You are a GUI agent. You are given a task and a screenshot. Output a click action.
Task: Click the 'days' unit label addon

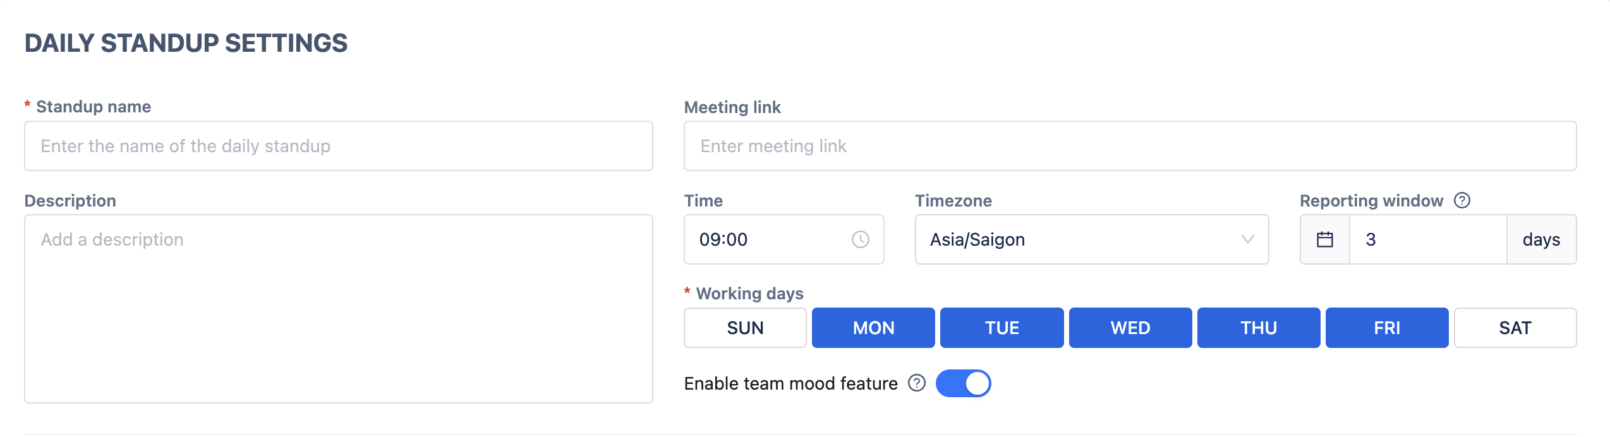click(1540, 239)
